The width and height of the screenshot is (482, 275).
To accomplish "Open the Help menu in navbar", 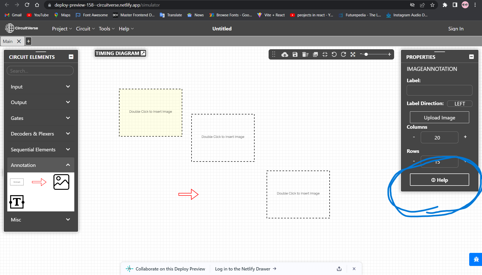I will point(126,29).
